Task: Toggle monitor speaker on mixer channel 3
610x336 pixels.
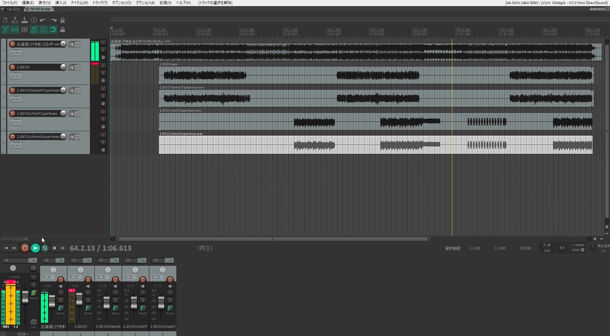Action: point(115,286)
